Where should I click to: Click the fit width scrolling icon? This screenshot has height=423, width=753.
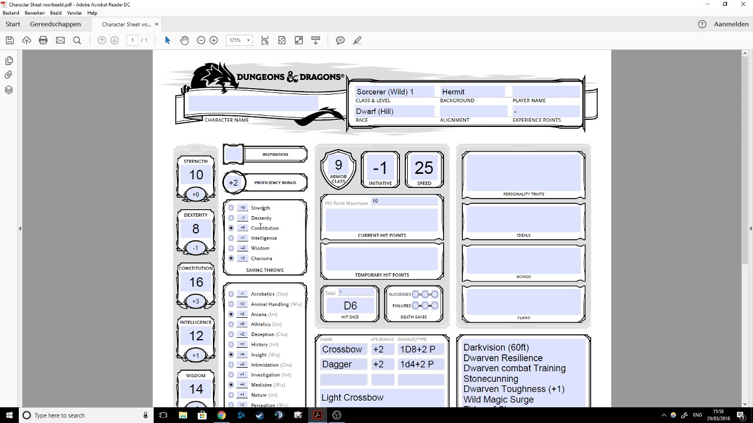click(265, 40)
